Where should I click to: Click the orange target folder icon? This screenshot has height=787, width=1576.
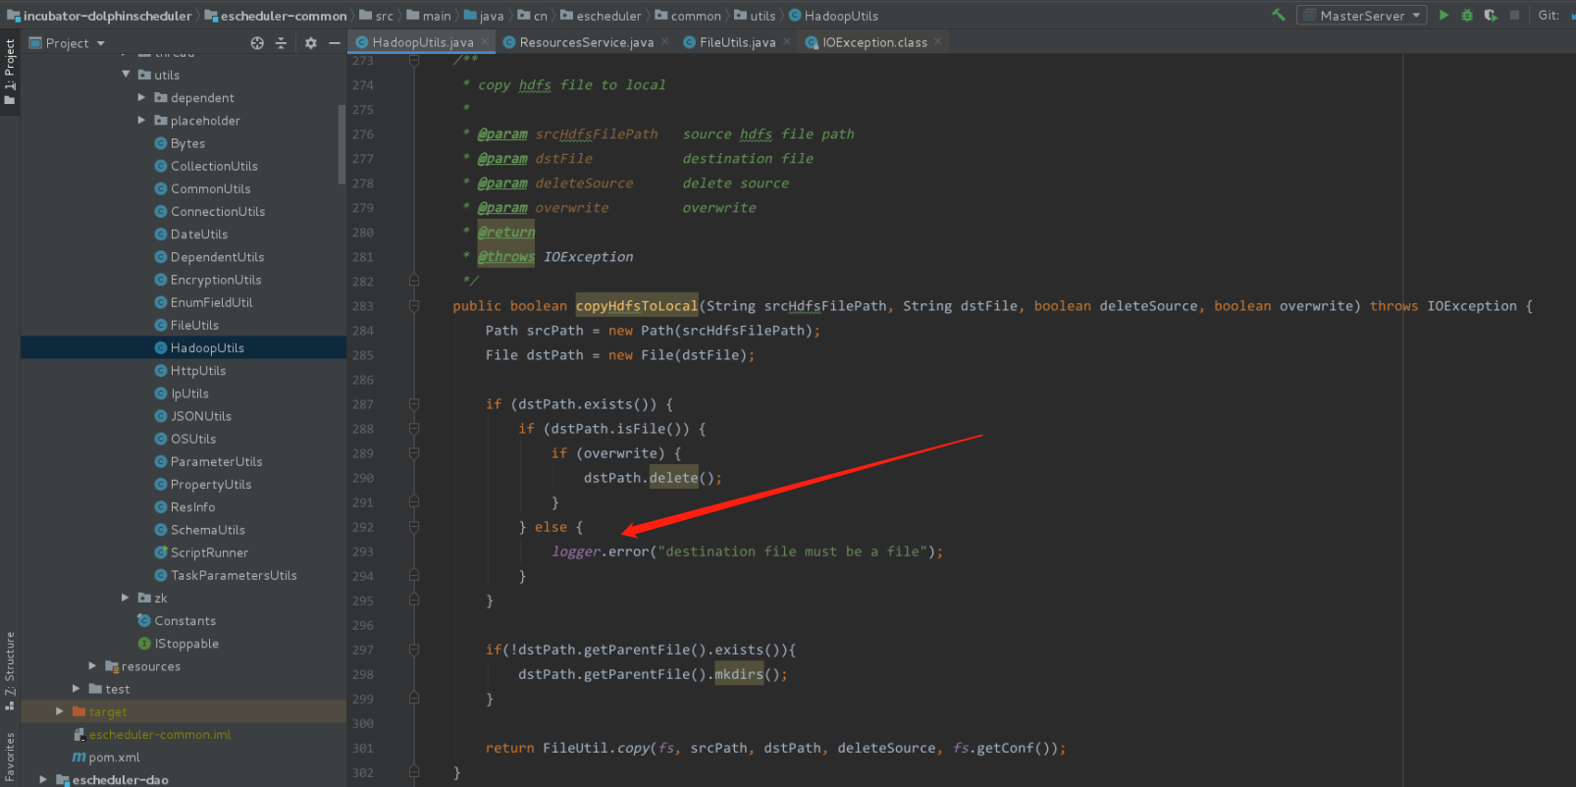coord(79,711)
